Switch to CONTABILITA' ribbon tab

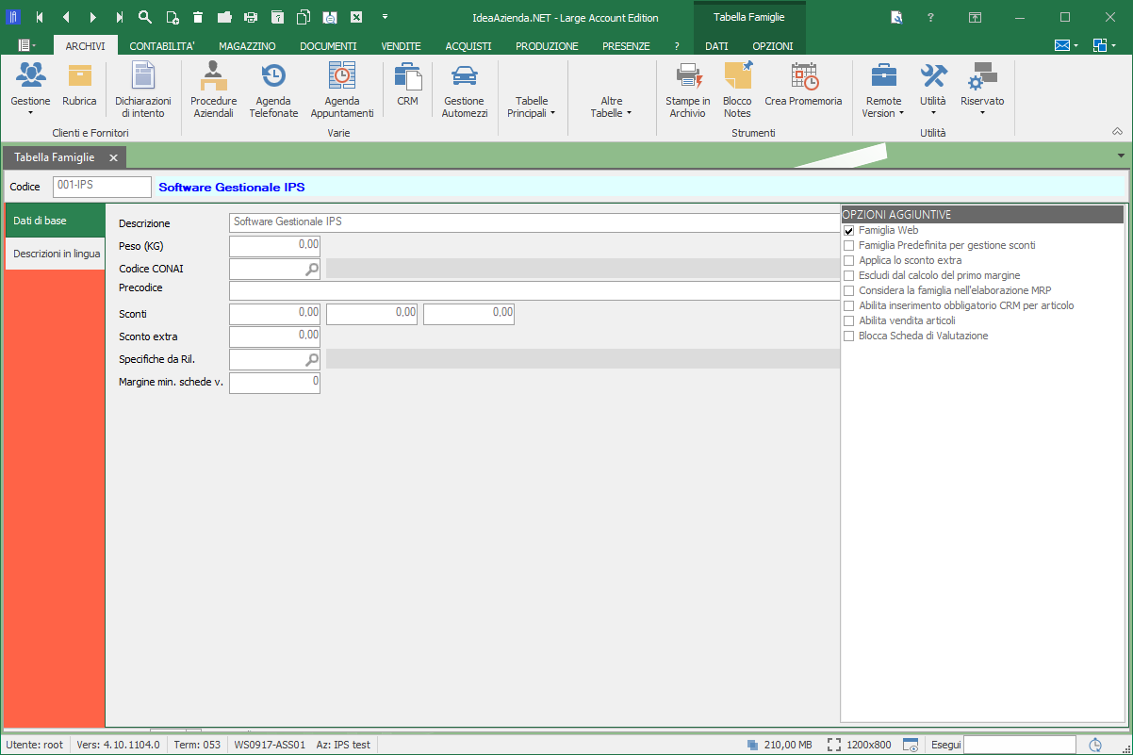(162, 46)
